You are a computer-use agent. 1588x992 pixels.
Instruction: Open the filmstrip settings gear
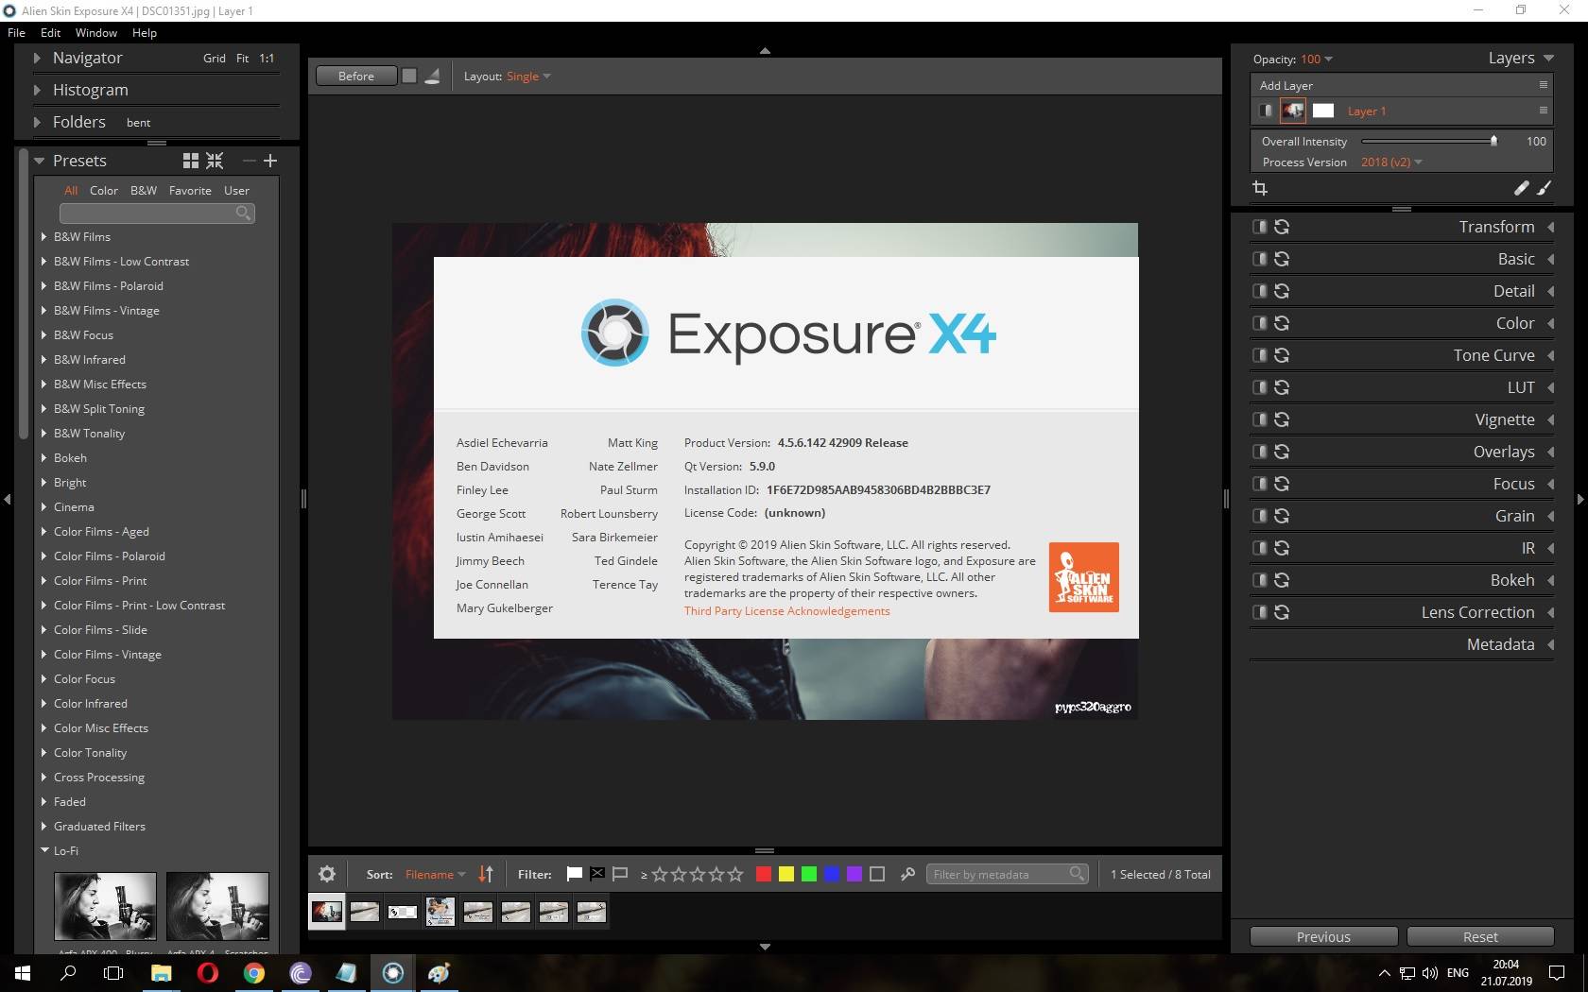tap(327, 874)
